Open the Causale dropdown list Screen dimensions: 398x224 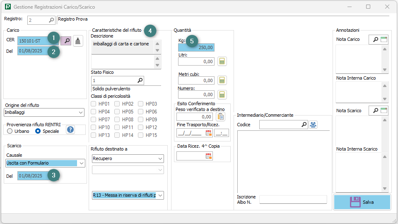tap(82, 163)
